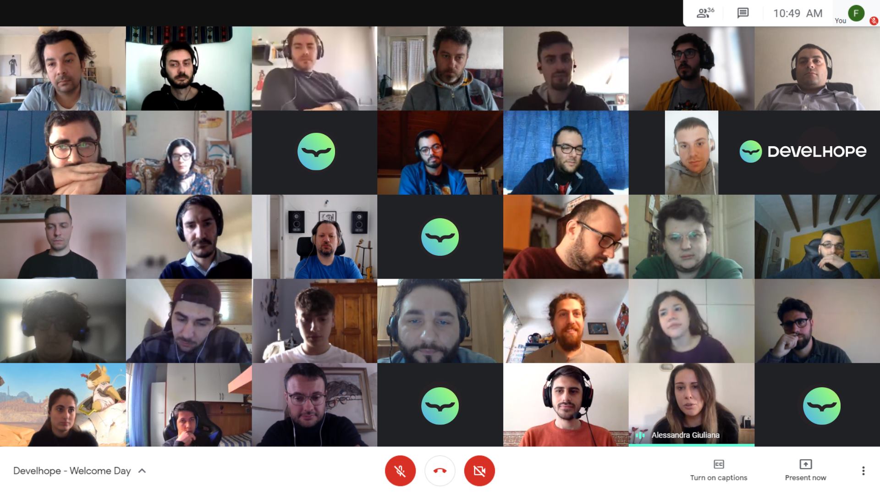Click the 'Turn on captions' icon
The width and height of the screenshot is (880, 495).
click(718, 464)
